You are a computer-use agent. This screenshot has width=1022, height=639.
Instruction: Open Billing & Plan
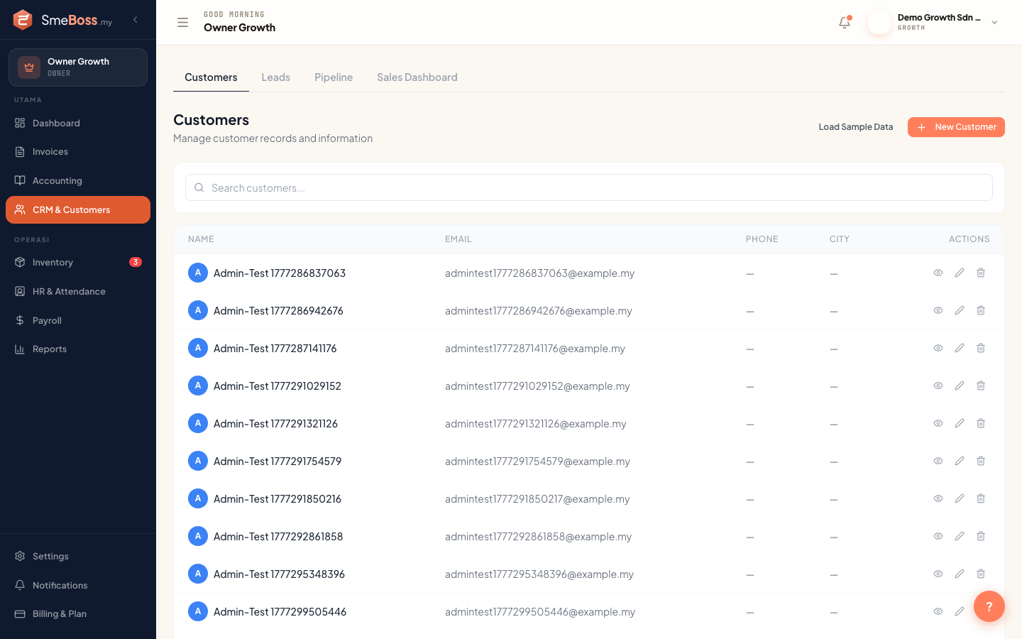point(78,614)
